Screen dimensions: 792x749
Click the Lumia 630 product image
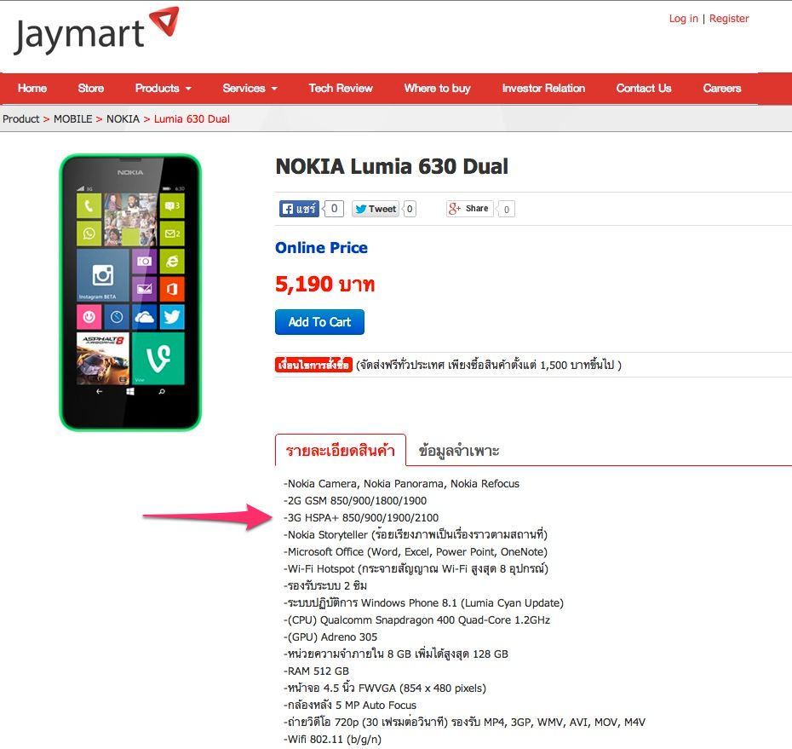coord(130,292)
